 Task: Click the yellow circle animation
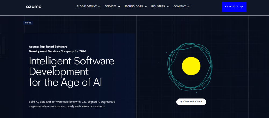click(x=191, y=66)
